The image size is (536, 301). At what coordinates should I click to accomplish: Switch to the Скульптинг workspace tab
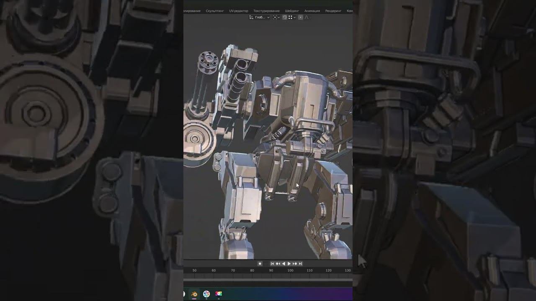click(x=215, y=11)
